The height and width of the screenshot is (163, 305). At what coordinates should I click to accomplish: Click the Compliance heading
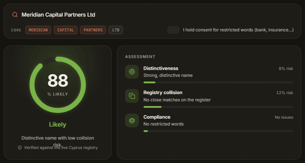[x=157, y=117]
